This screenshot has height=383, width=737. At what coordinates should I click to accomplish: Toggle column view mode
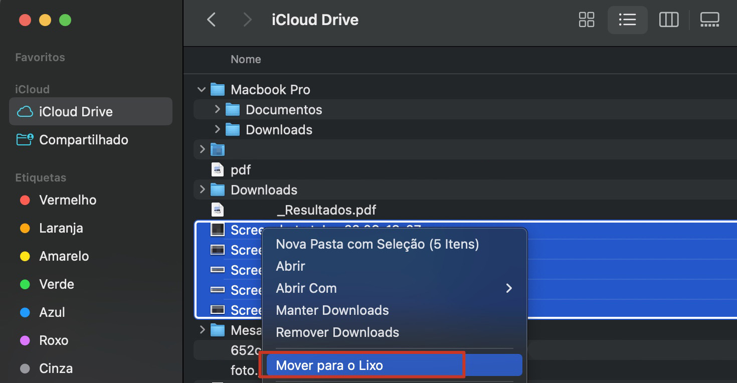(668, 20)
